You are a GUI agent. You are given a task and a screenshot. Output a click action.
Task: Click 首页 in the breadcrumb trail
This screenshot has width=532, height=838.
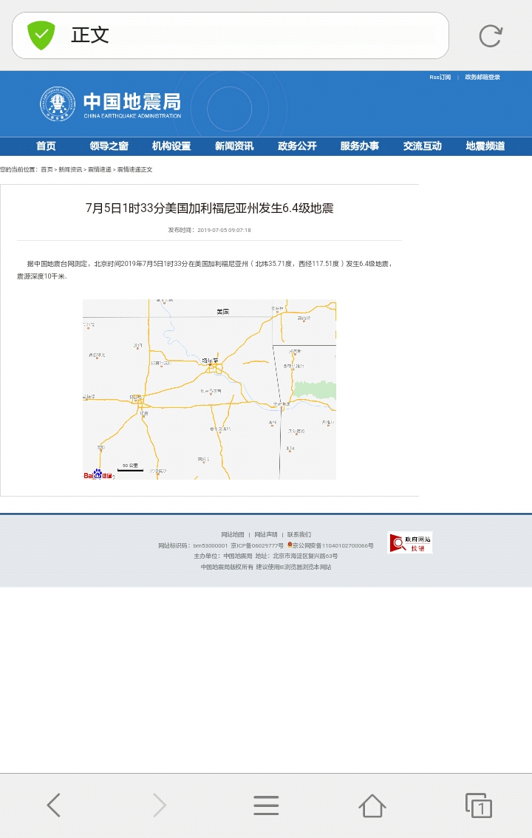pos(47,169)
